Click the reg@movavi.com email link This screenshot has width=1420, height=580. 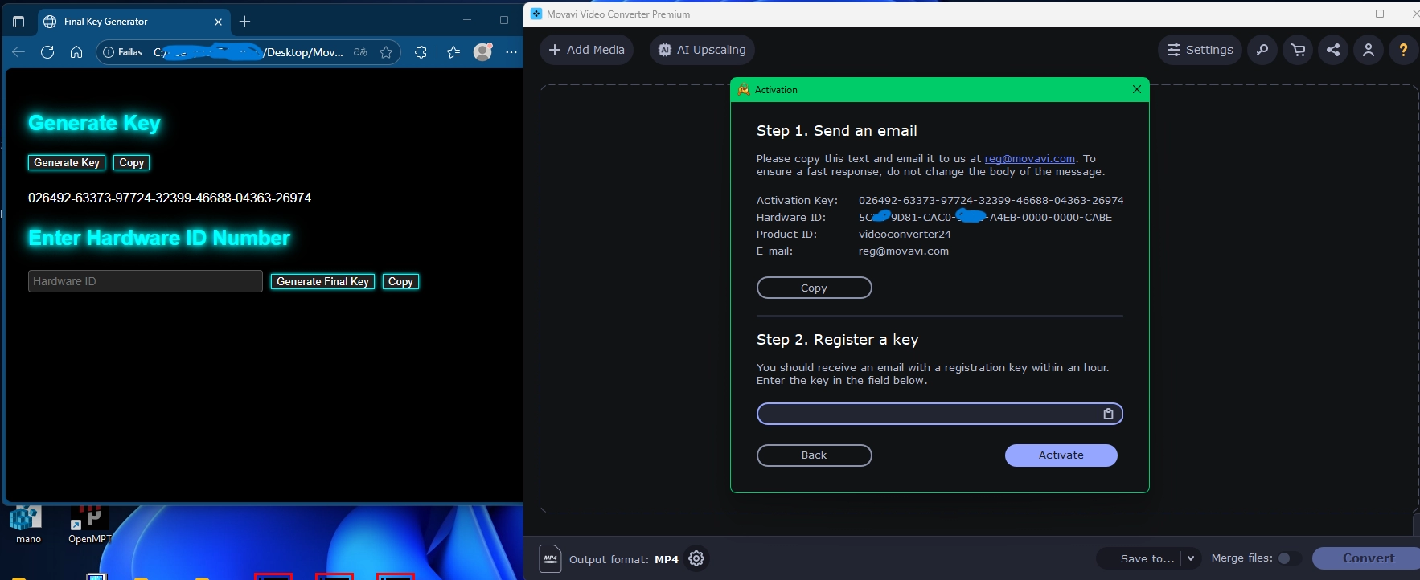1029,159
